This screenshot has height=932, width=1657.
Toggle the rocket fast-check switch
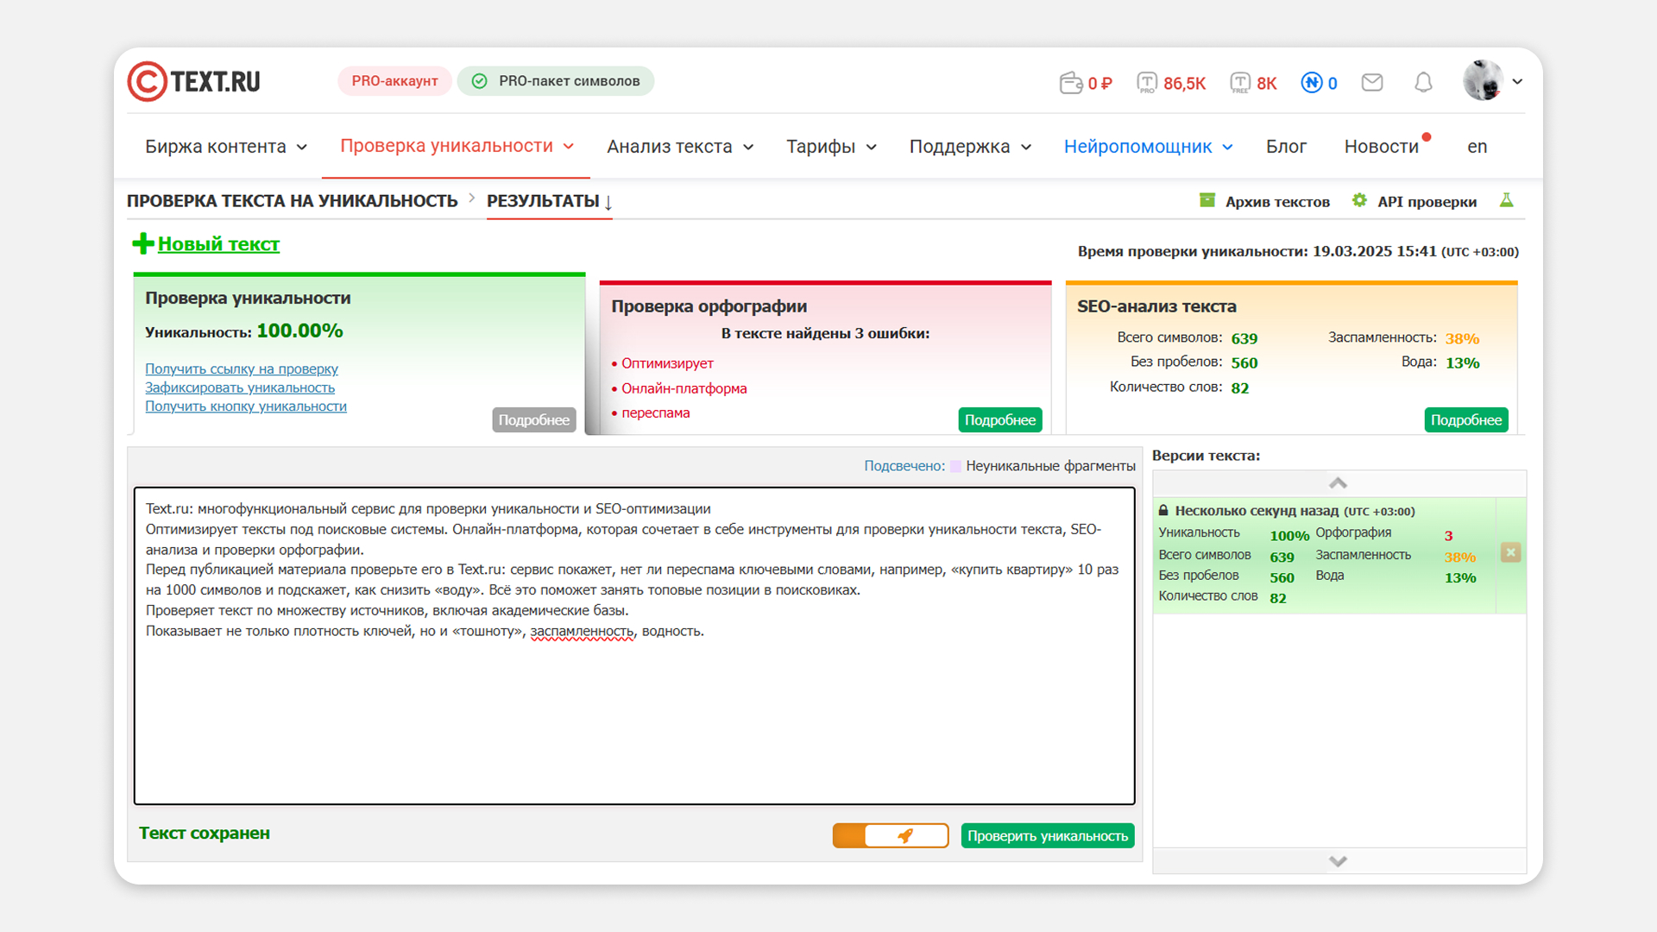[x=891, y=835]
